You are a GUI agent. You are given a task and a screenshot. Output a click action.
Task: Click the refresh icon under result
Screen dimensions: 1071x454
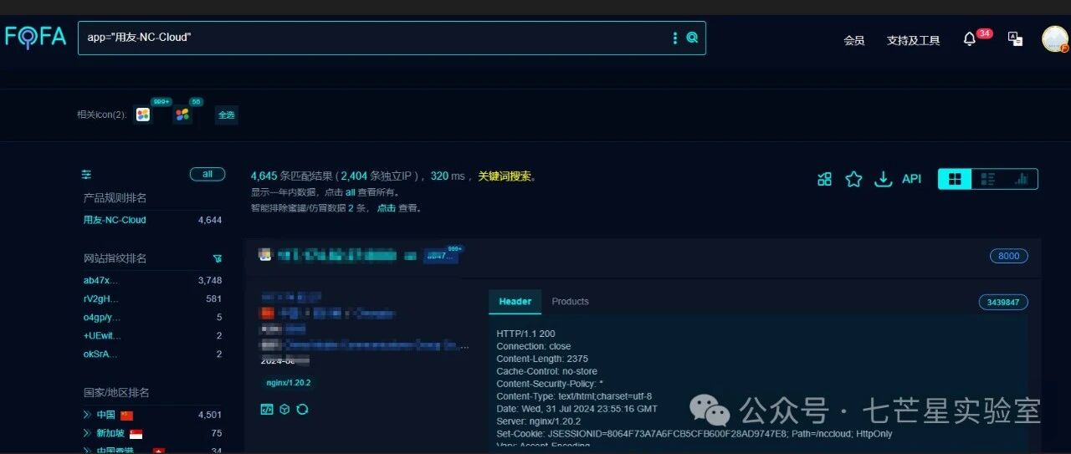pyautogui.click(x=303, y=409)
